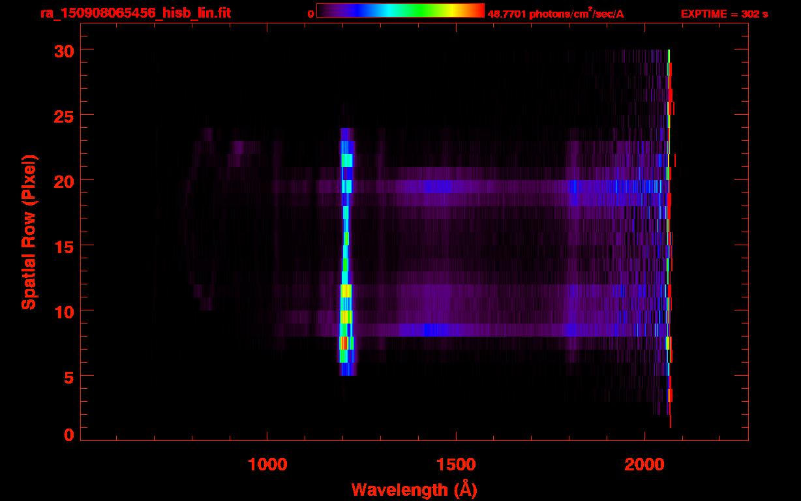Click the 2000 wavelength tick label
Viewport: 801px width, 501px height.
tap(644, 464)
